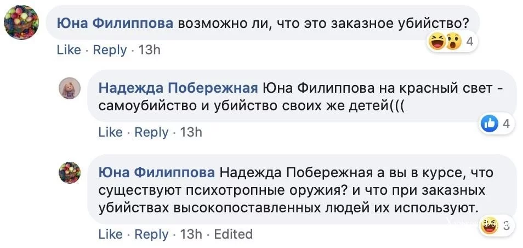The width and height of the screenshot is (523, 248).
Task: Open author name Надежда Побережная in second comment
Action: point(178,88)
